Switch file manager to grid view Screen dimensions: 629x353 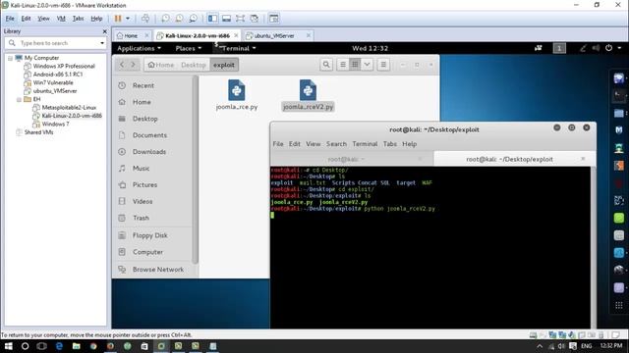click(355, 65)
